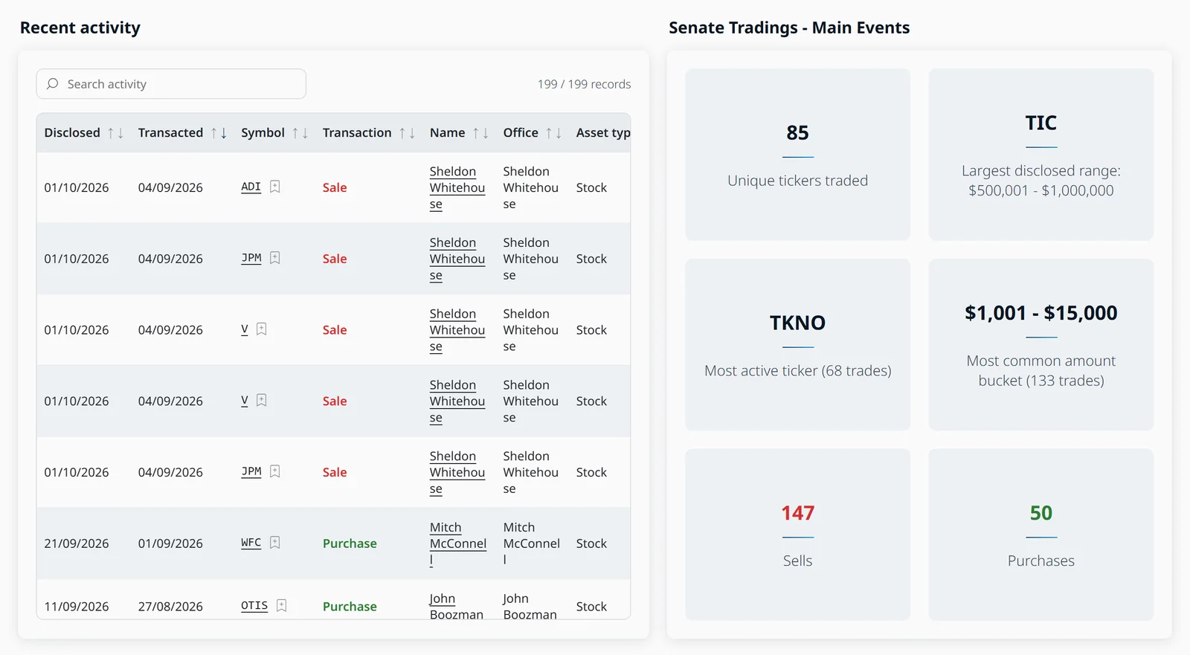Viewport: 1190px width, 655px height.
Task: Open the WFC symbol link
Action: coord(251,543)
